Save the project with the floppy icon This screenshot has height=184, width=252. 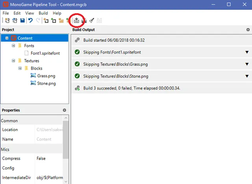tap(22, 20)
